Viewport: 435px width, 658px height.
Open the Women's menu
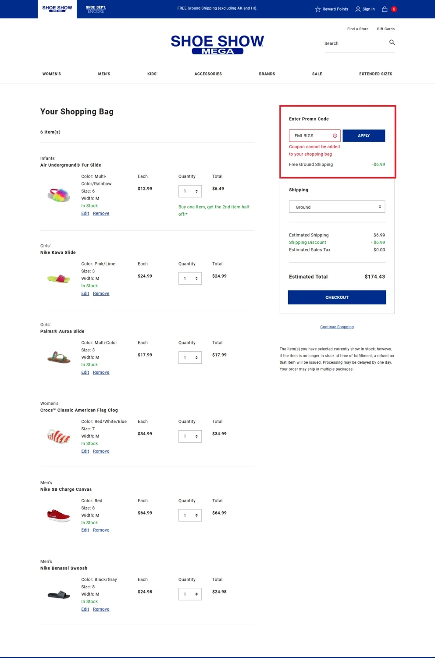click(52, 74)
